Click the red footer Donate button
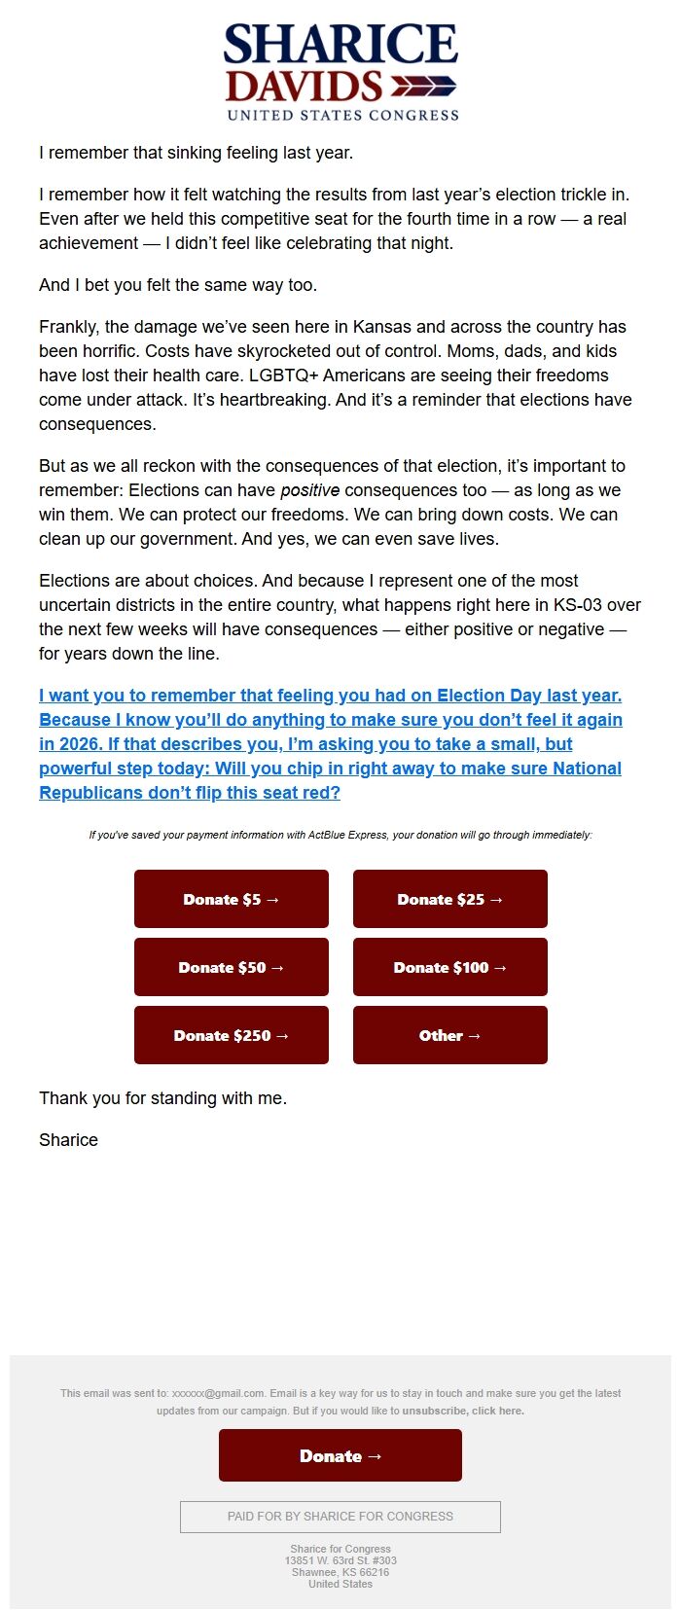The width and height of the screenshot is (681, 1610). [340, 1455]
